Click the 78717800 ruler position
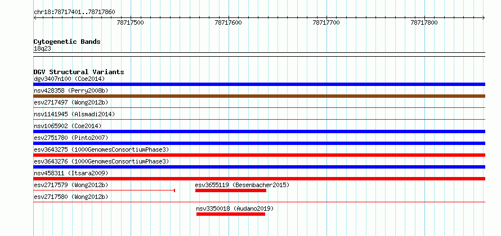The height and width of the screenshot is (236, 501). 424,22
